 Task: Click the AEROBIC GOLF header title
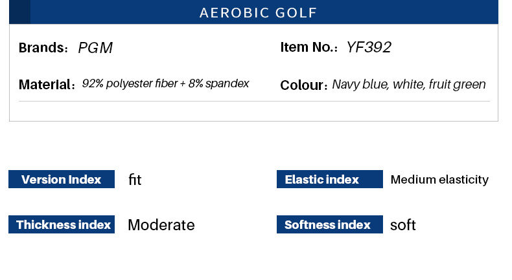point(258,13)
